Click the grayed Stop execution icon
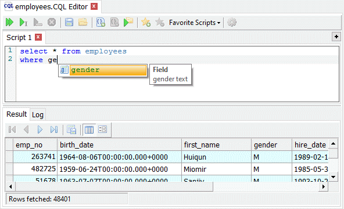Screen dimensions: 344x209 (52, 22)
